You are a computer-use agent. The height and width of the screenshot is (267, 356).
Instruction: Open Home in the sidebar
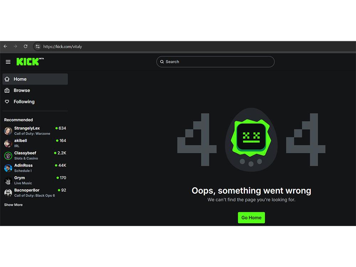coord(35,79)
